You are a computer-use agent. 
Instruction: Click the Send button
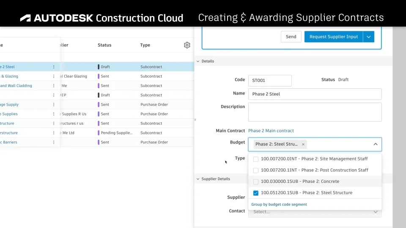point(291,37)
